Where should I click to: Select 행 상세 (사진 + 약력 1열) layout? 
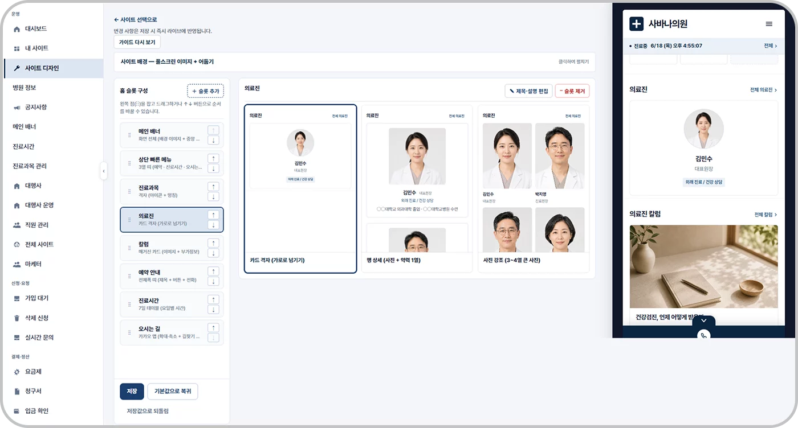coord(417,188)
